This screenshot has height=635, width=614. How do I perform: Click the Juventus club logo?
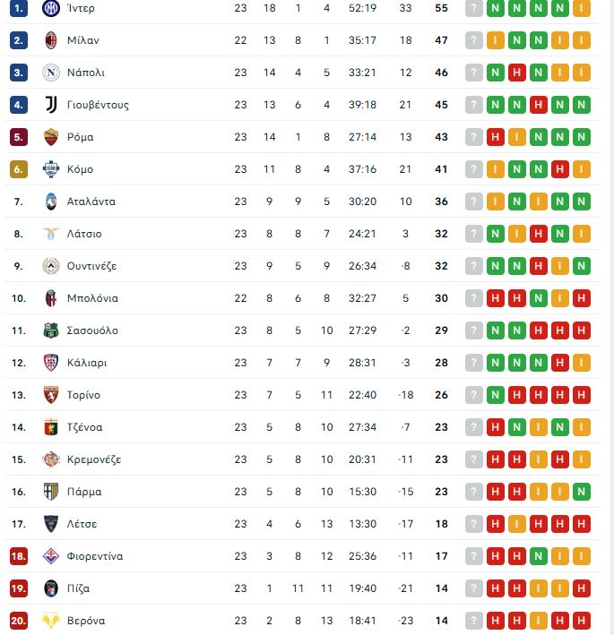(50, 105)
